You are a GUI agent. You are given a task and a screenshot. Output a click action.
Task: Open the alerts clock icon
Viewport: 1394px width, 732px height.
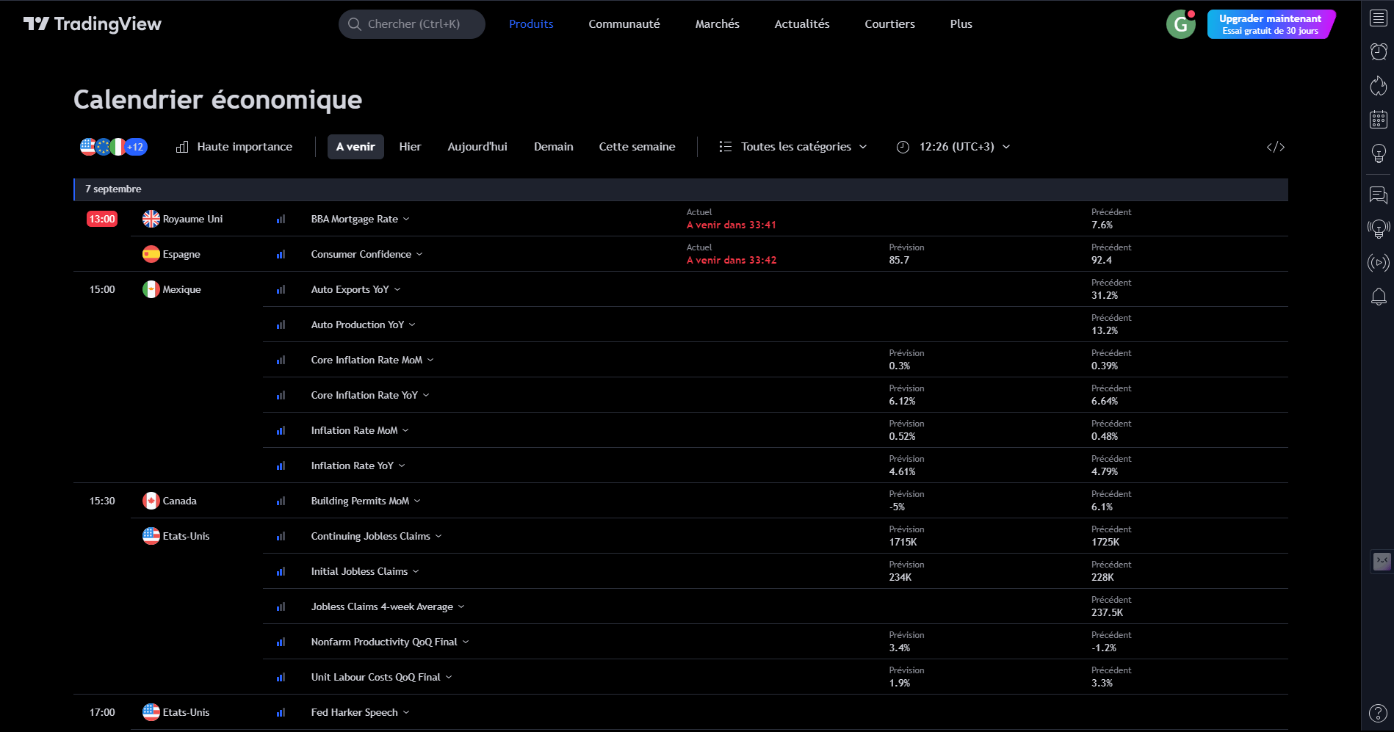1378,51
